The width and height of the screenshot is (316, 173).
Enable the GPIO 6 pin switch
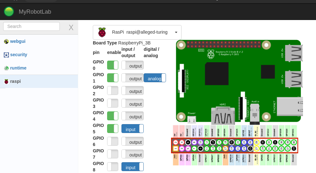(113, 141)
